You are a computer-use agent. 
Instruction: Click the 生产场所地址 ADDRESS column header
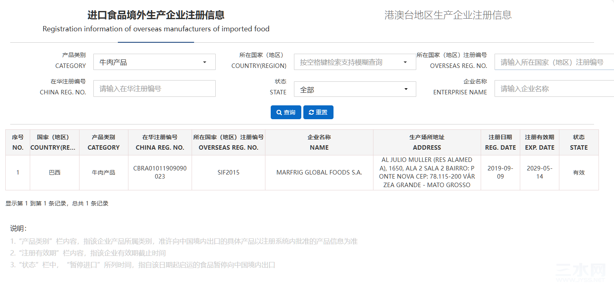pos(427,142)
